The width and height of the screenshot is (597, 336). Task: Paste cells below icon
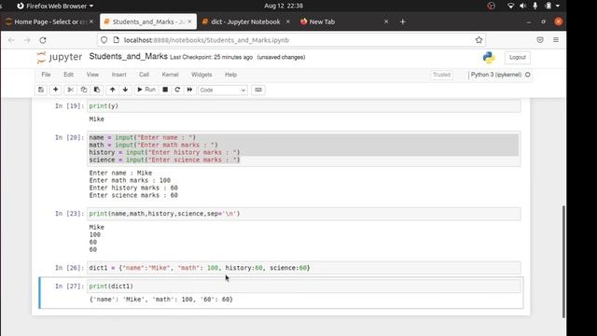pyautogui.click(x=97, y=90)
